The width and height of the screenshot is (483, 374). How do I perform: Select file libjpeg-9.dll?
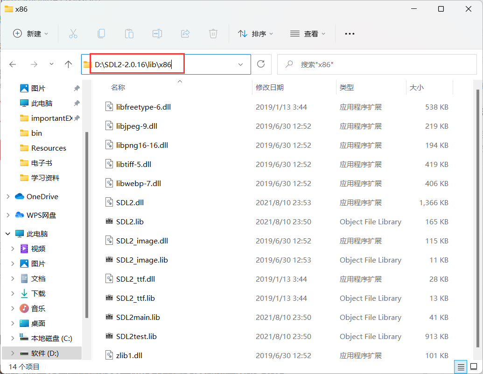(136, 126)
